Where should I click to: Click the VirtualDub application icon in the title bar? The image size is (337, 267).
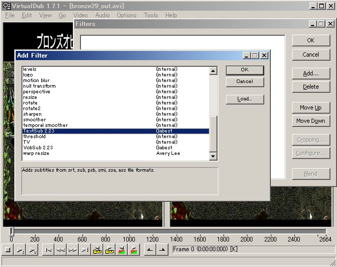pos(6,6)
